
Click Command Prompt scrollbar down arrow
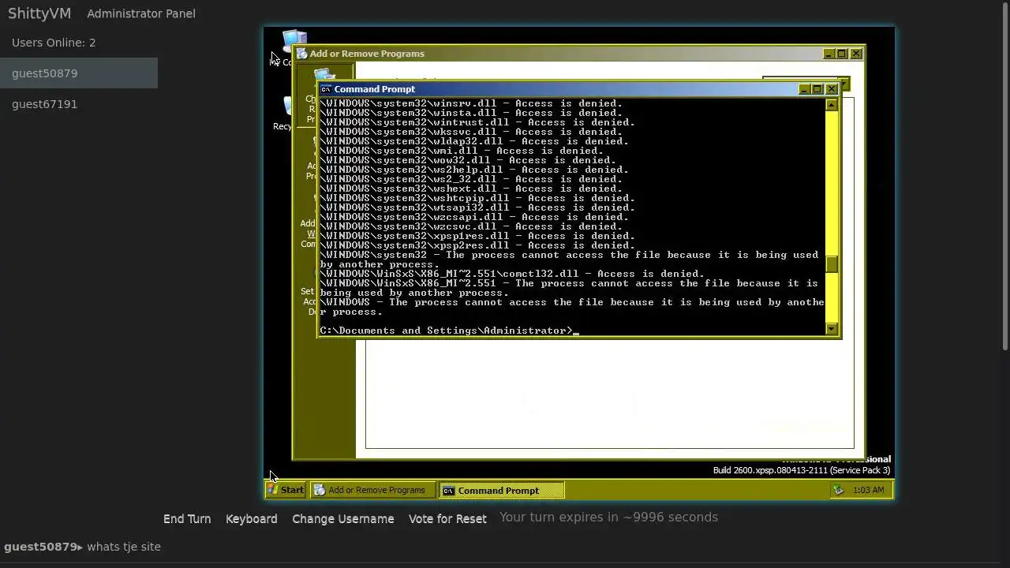[x=832, y=329]
